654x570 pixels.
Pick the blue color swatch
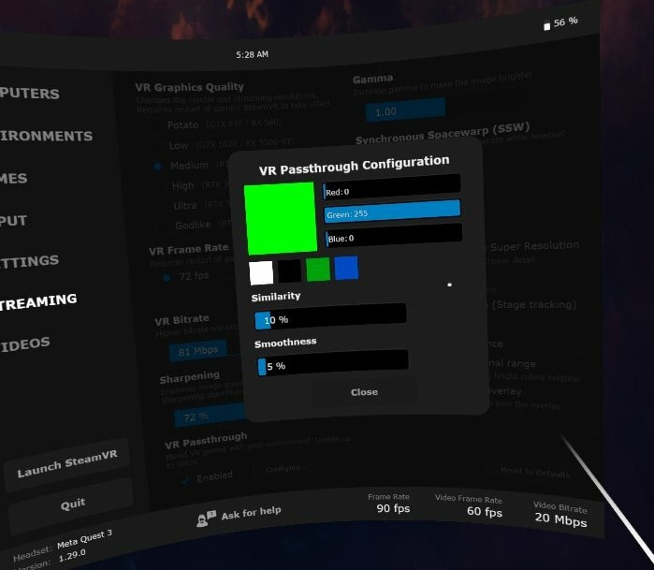coord(346,269)
